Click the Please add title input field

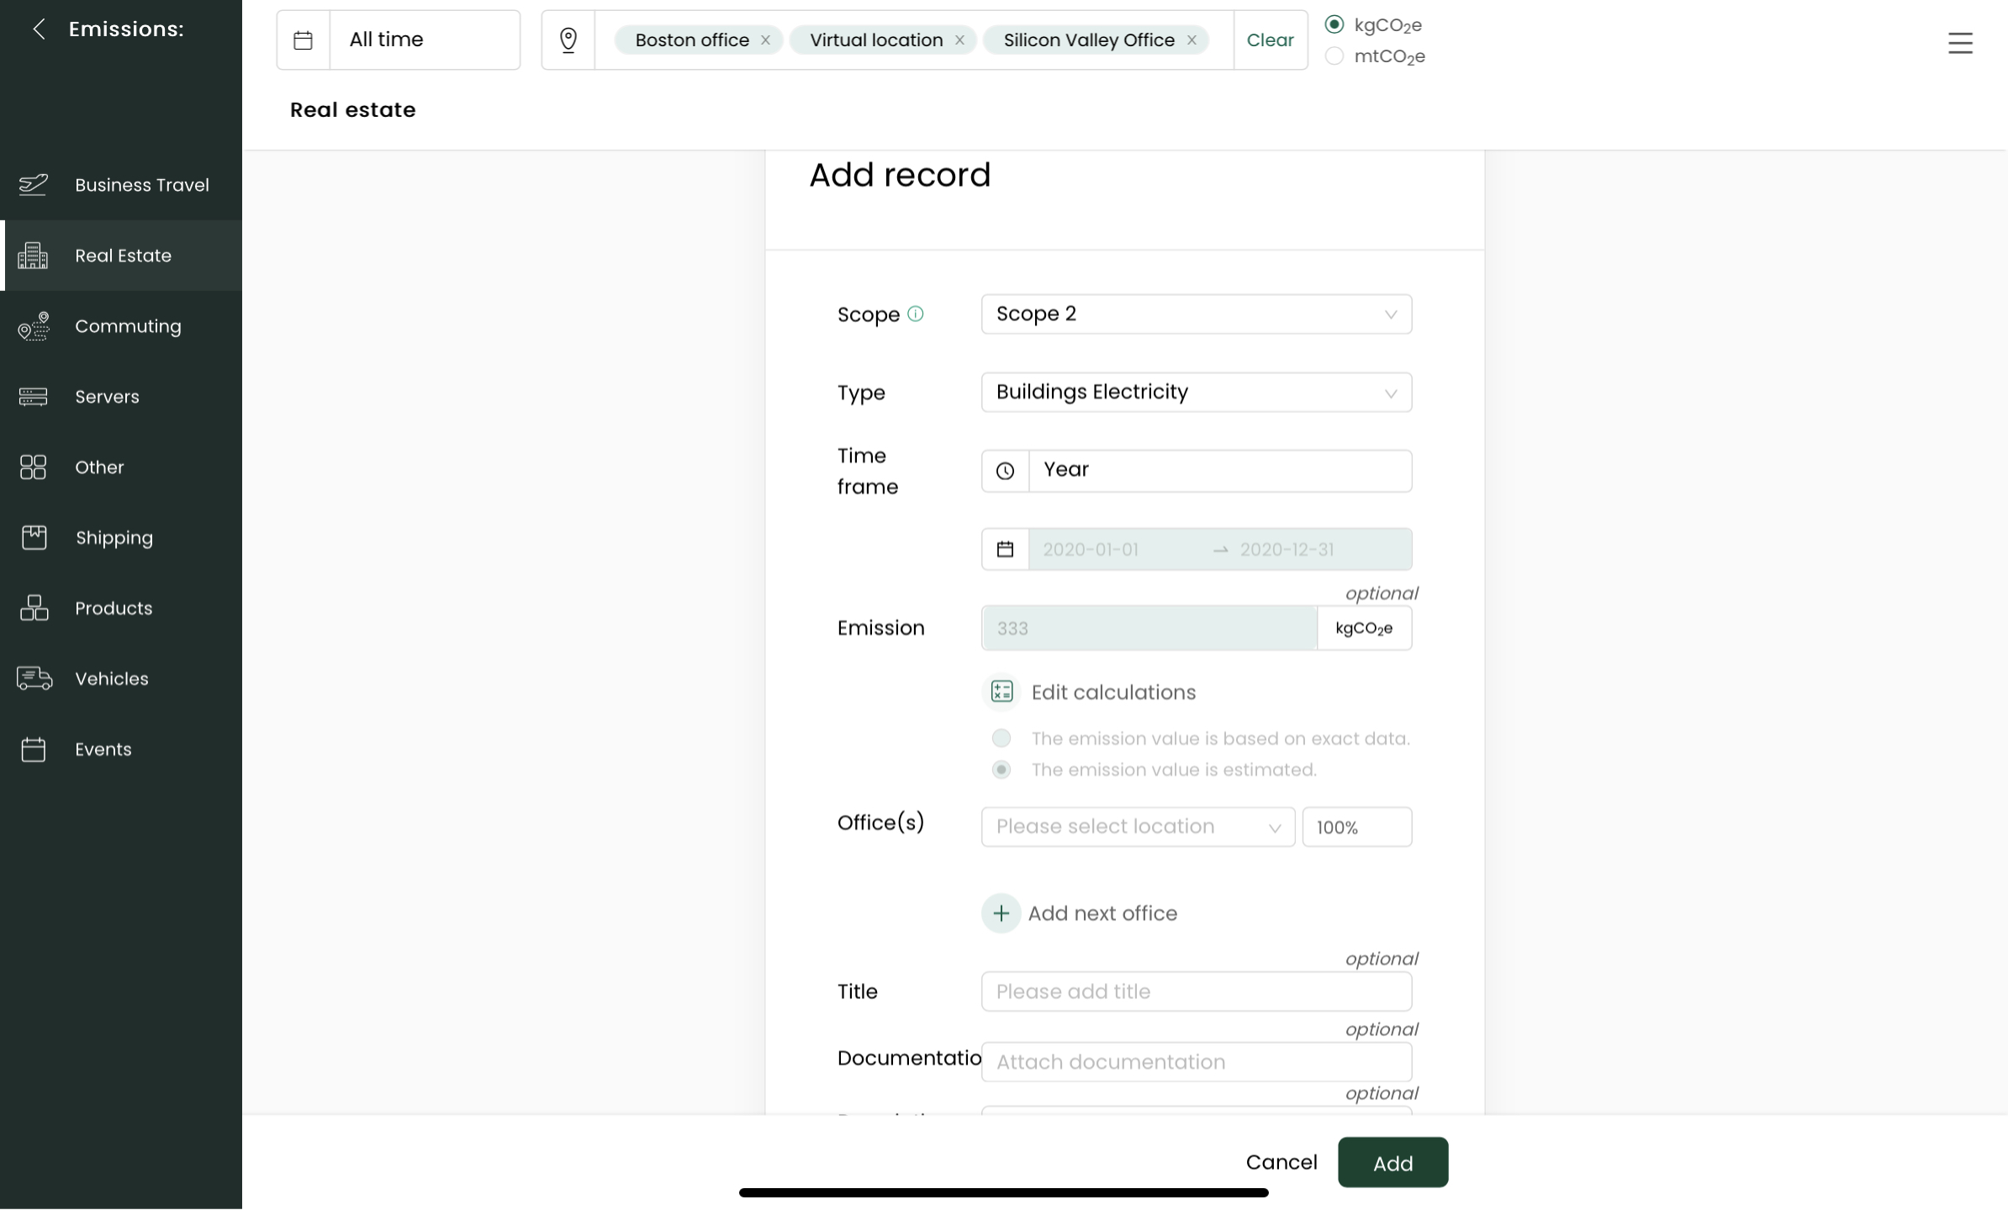pyautogui.click(x=1196, y=991)
